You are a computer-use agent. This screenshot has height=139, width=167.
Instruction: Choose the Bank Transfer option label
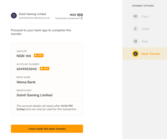pos(151,54)
